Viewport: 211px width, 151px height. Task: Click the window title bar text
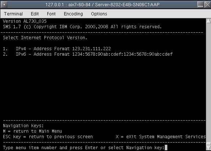click(x=102, y=5)
